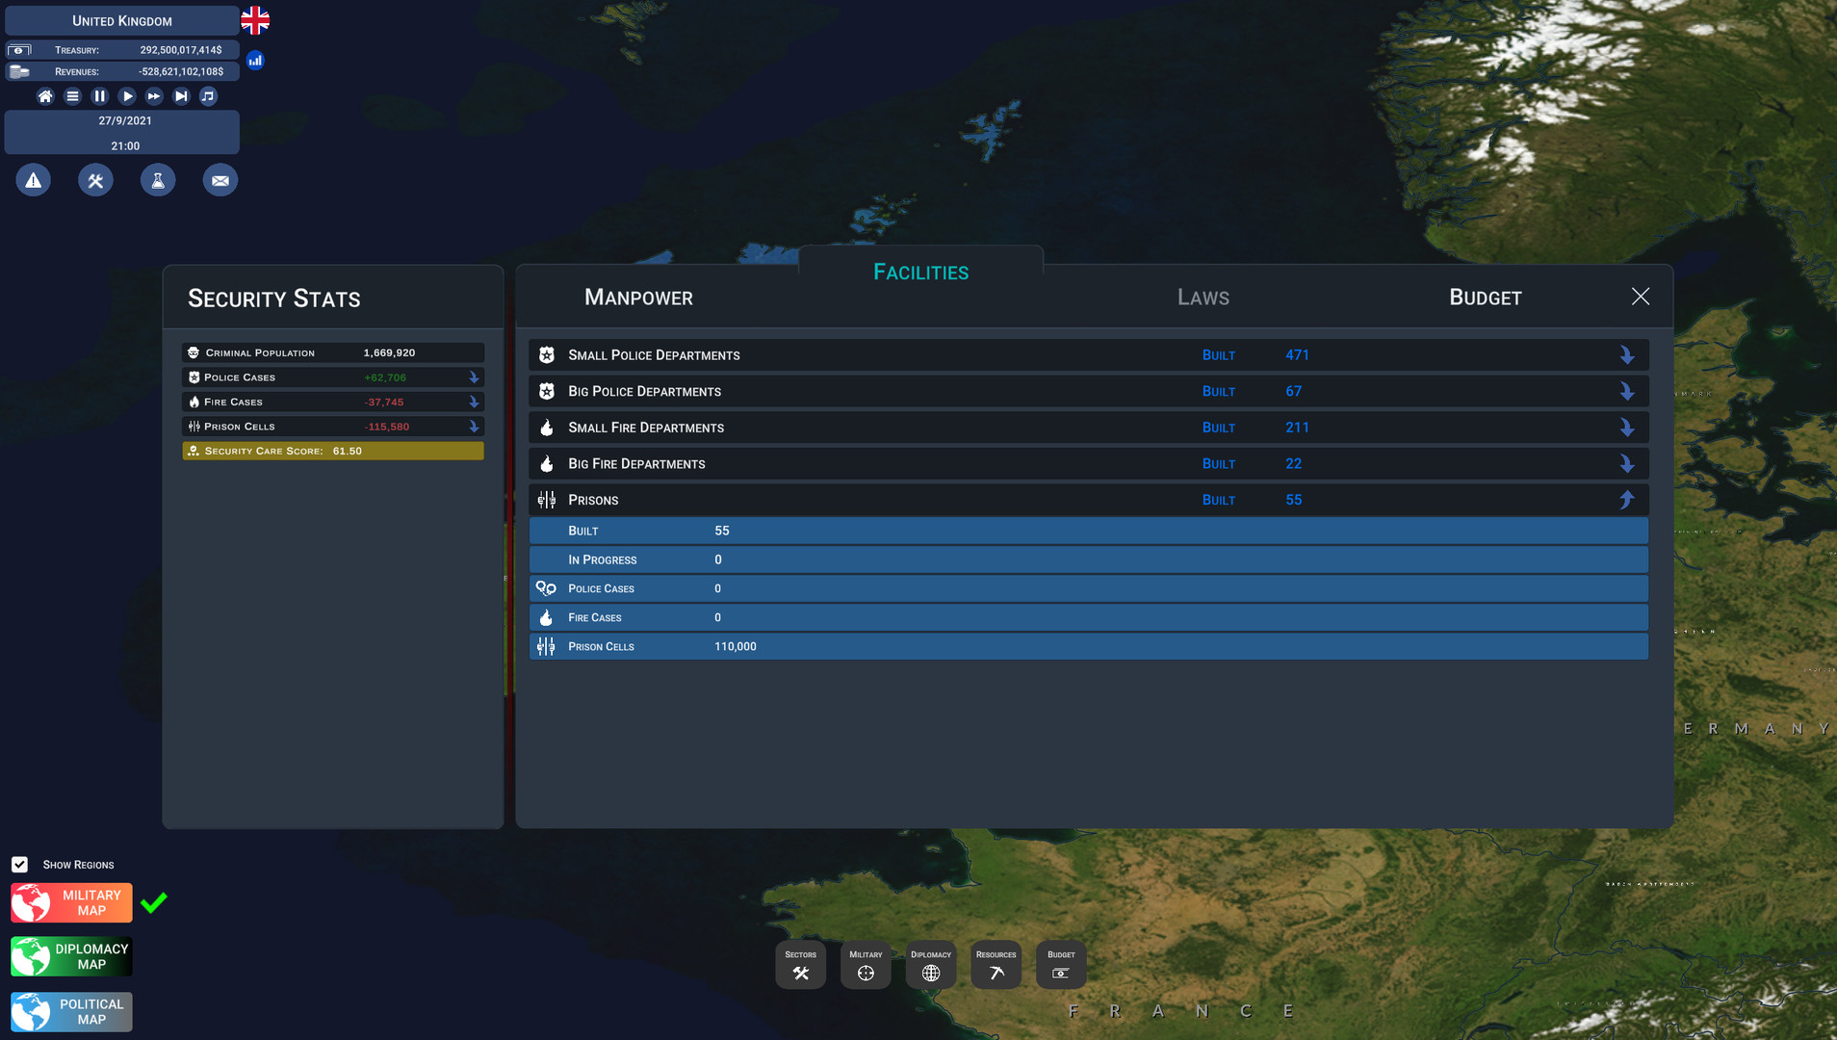Set game speed to fast forward

pyautogui.click(x=154, y=96)
